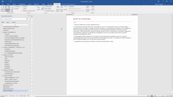Collapse the ribbon with chevron

(x=172, y=13)
